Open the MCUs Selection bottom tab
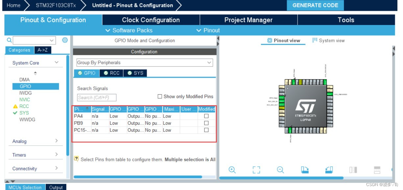Viewport: 403px width, 190px height. (x=25, y=187)
